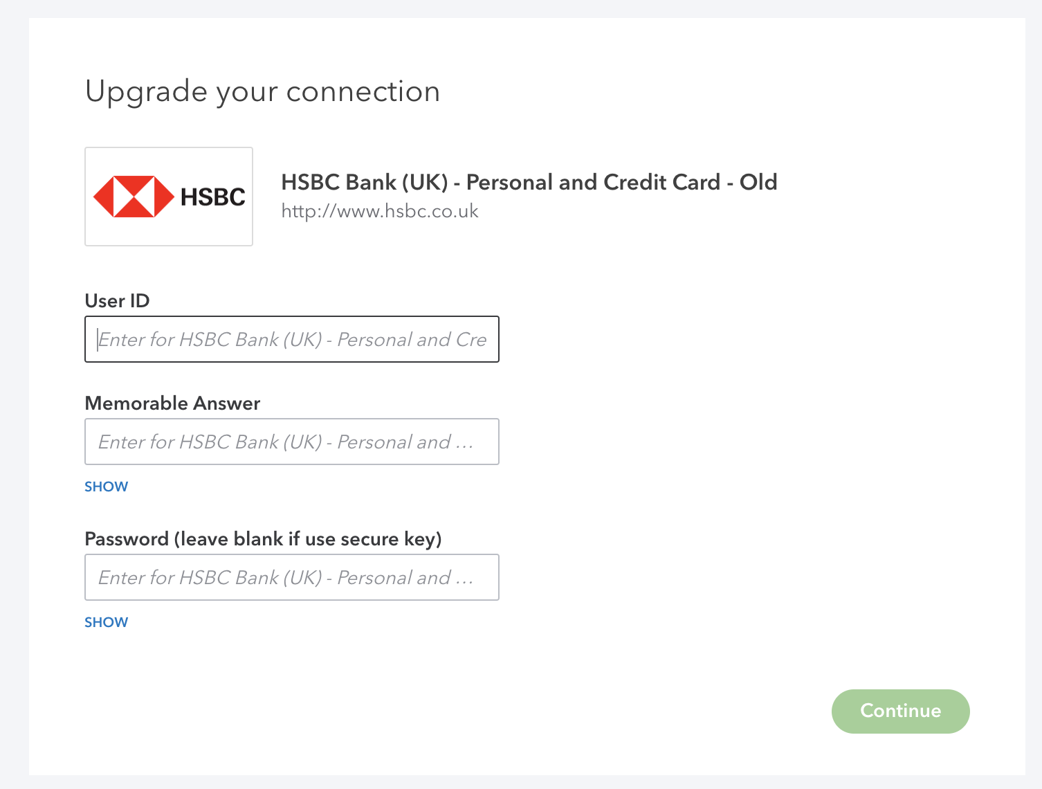
Task: Click the text cursor in User ID
Action: coord(98,339)
